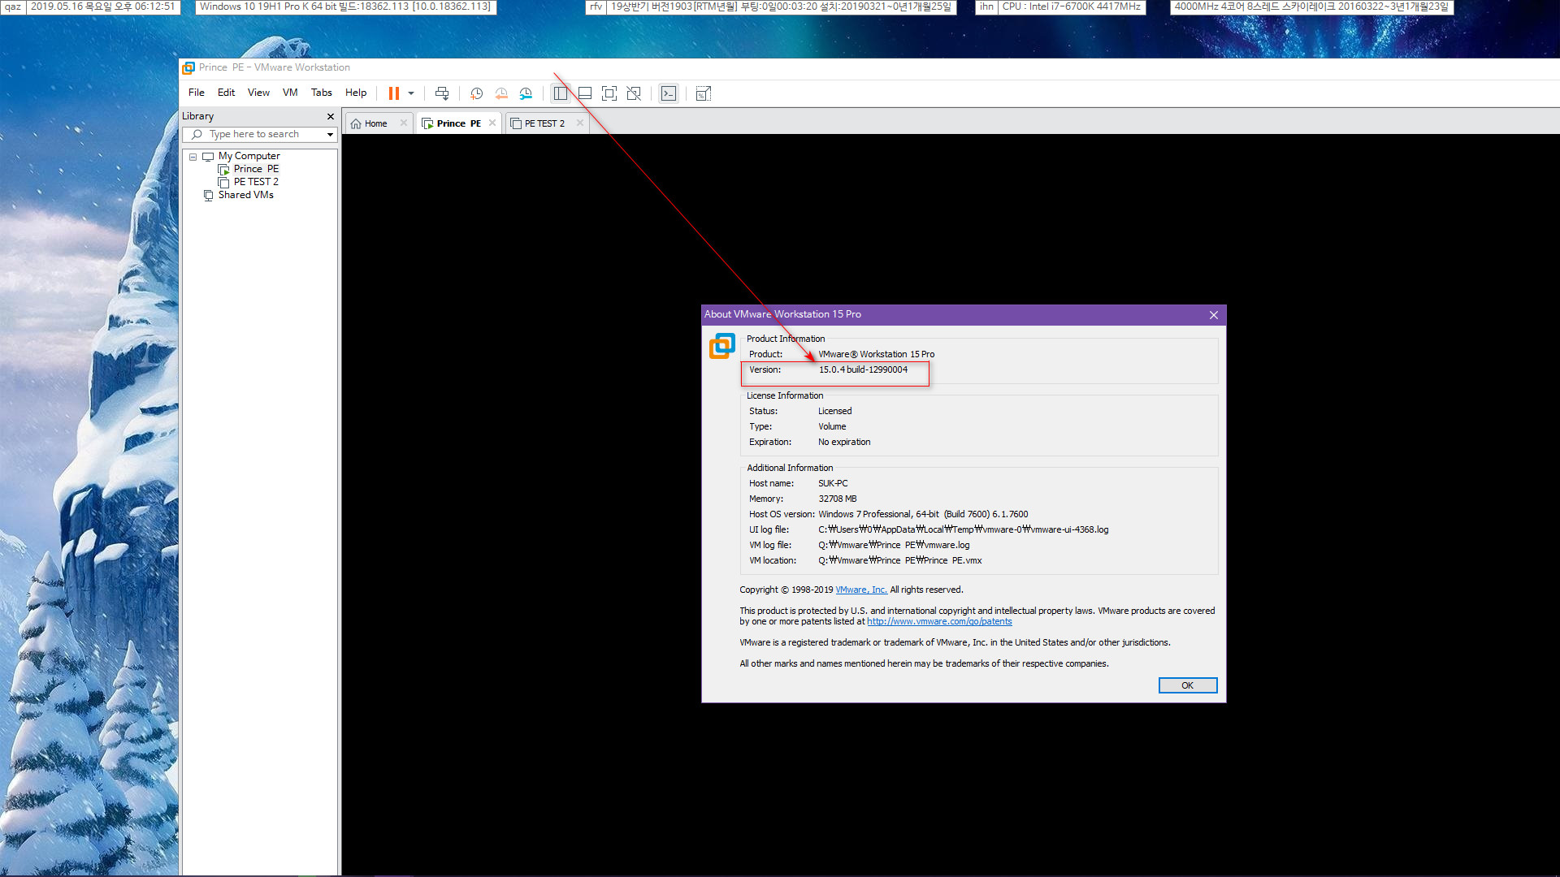Close the Library panel
The height and width of the screenshot is (877, 1560).
331,116
